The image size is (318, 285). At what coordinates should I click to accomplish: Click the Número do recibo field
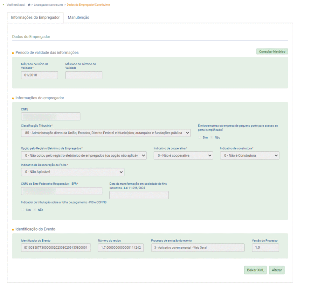click(x=121, y=248)
